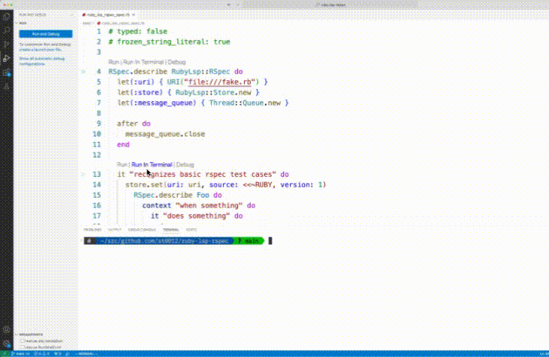Click the gutter run marker beside line 4

87,72
